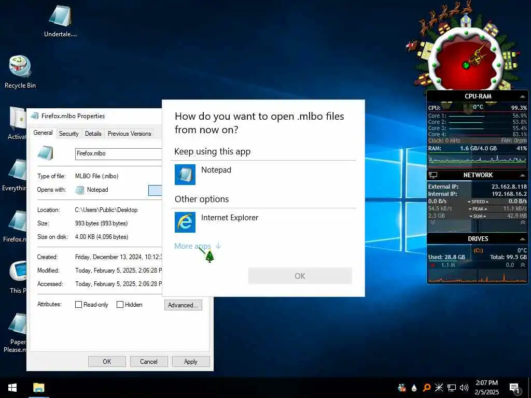Open the Windows Start menu

12,388
